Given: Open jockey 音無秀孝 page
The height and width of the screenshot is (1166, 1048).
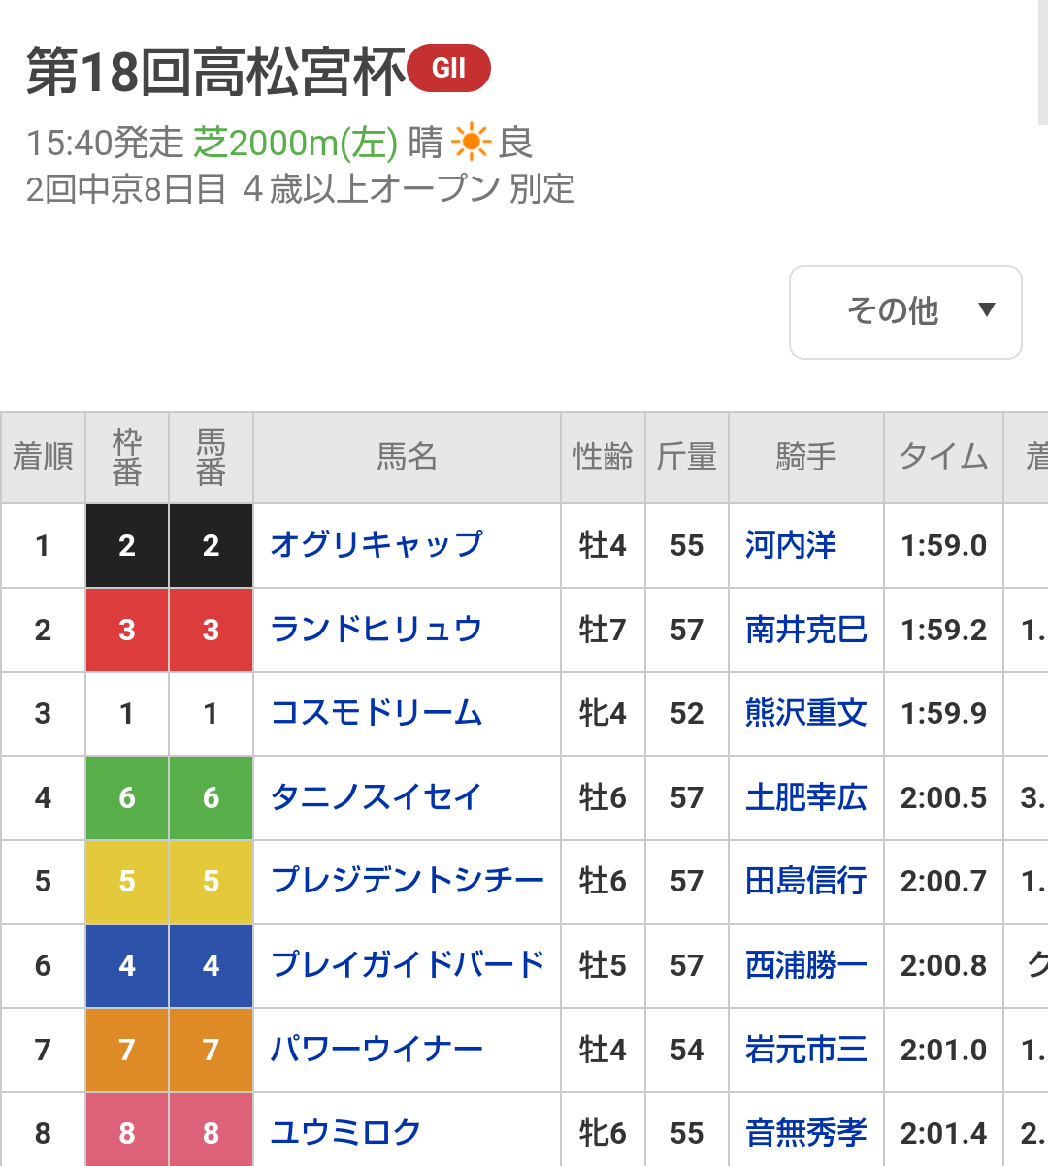Looking at the screenshot, I should [x=805, y=1132].
